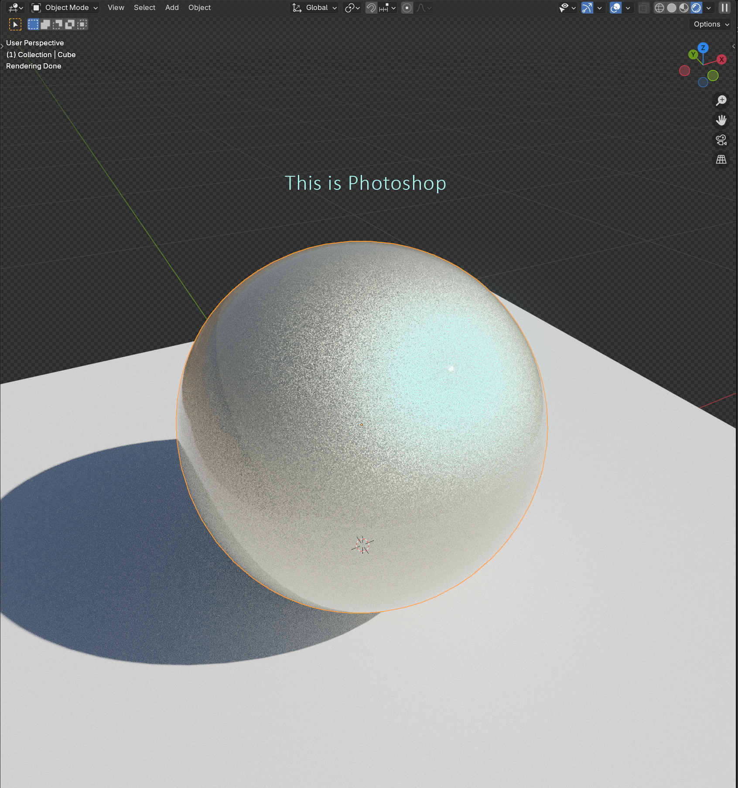Image resolution: width=738 pixels, height=788 pixels.
Task: Click the Z axis on navigation gizmo
Action: coord(703,48)
